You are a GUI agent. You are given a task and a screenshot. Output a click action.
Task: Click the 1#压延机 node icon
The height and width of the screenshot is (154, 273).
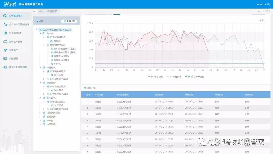coord(44,124)
